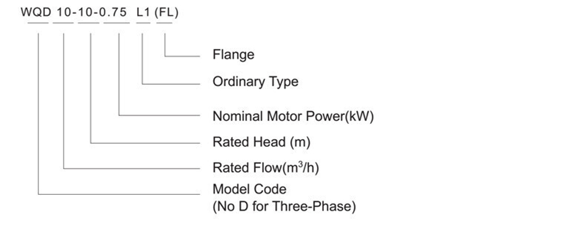Click the leader line pointing to Model Code
567x226 pixels.
(x=119, y=194)
